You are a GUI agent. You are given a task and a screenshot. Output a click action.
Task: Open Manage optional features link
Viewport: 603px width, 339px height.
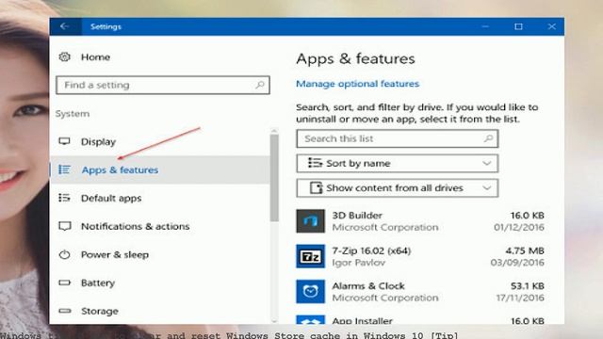pyautogui.click(x=357, y=84)
